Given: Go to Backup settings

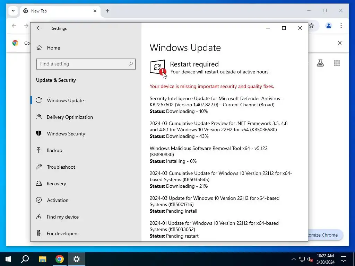Looking at the screenshot, I should tap(54, 150).
